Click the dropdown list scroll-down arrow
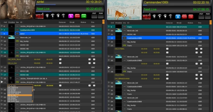 coord(33,101)
